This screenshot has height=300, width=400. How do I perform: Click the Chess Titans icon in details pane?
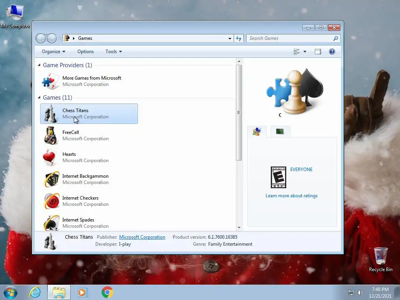coord(50,241)
